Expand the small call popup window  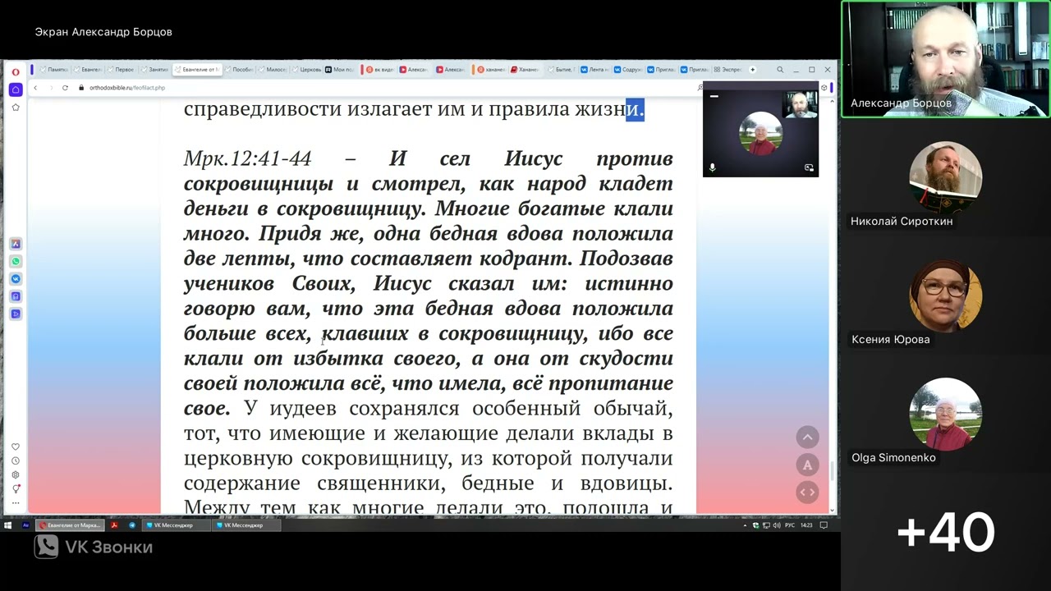point(809,167)
